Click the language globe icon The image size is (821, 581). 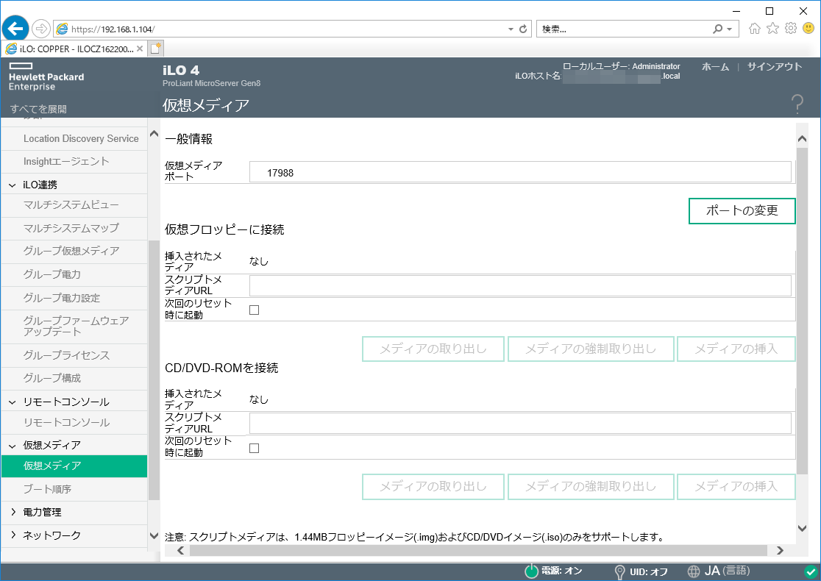(x=694, y=571)
